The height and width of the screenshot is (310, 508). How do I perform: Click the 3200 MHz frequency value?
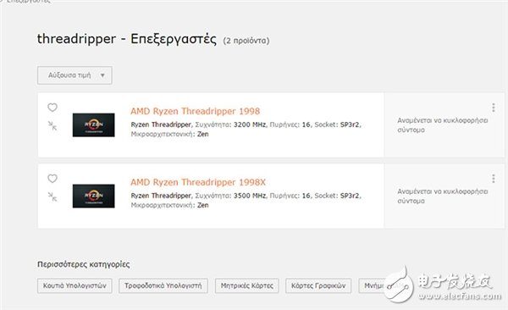[x=250, y=125]
